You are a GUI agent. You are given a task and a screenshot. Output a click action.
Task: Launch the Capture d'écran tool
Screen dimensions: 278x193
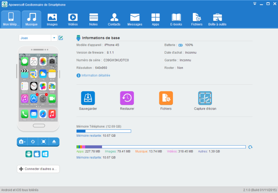[x=205, y=98]
